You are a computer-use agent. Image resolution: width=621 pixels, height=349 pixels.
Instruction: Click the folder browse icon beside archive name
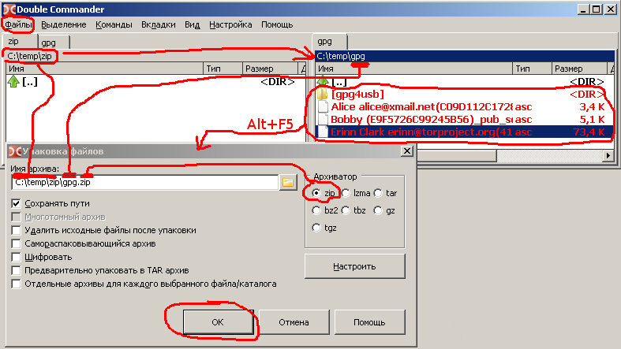(x=288, y=183)
